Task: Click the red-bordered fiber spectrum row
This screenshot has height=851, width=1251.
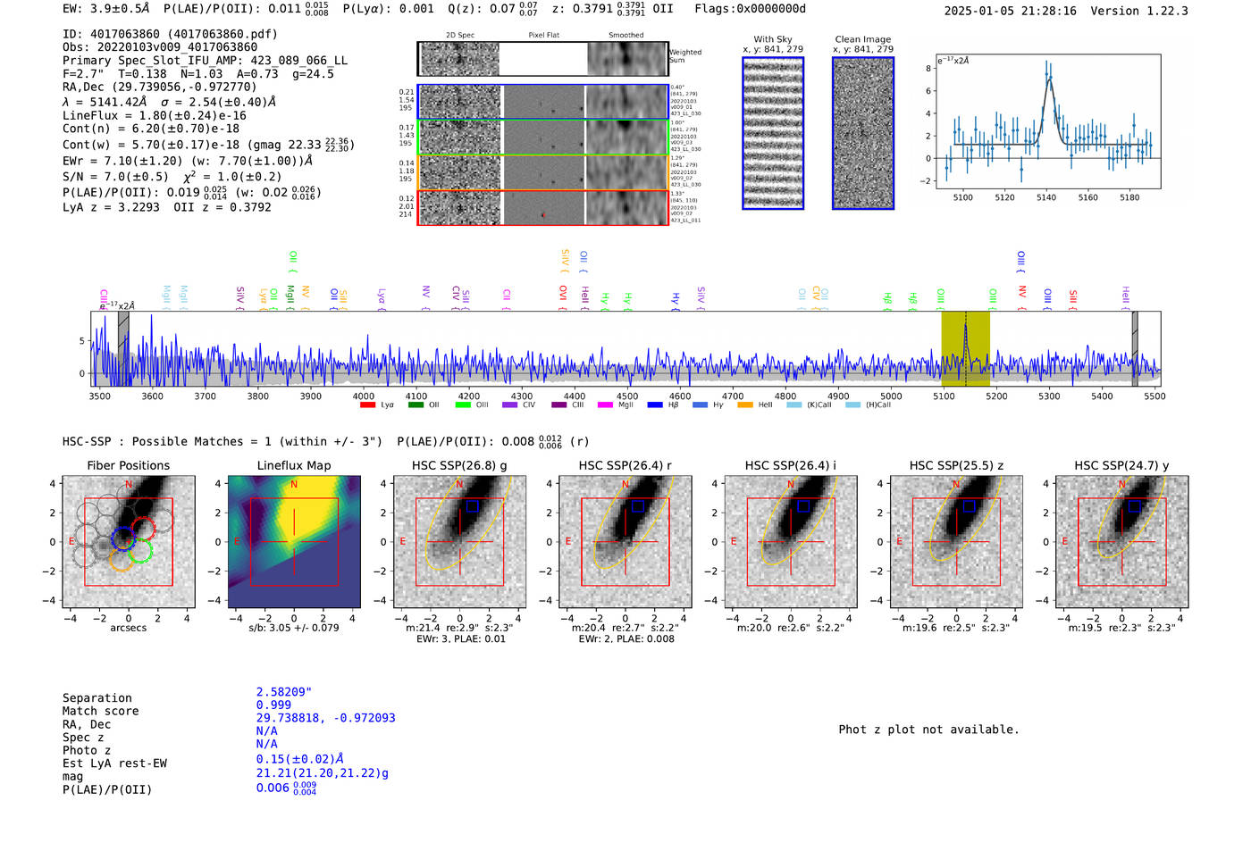Action: pyautogui.click(x=542, y=207)
